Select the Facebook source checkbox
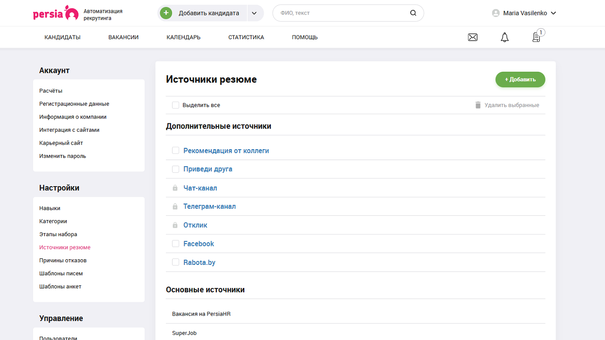This screenshot has height=340, width=605. pos(175,243)
